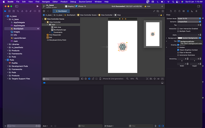Toggle the Clears Graphics Context checkbox
Screen dimensions: 205x128
178,50
